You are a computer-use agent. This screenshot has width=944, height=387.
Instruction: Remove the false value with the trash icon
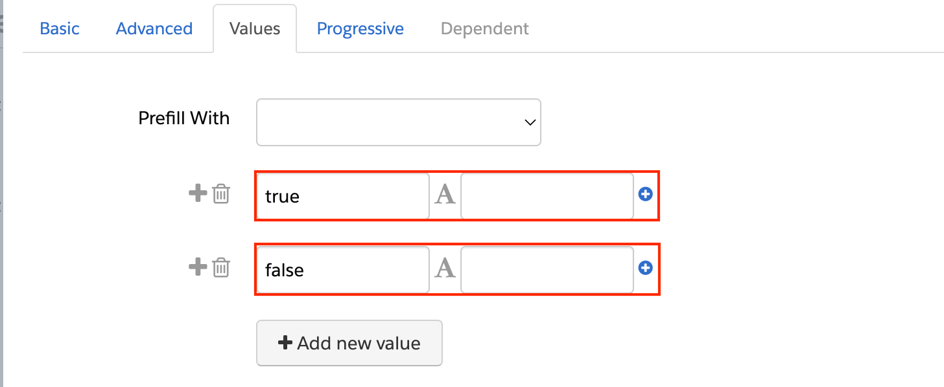pos(220,267)
